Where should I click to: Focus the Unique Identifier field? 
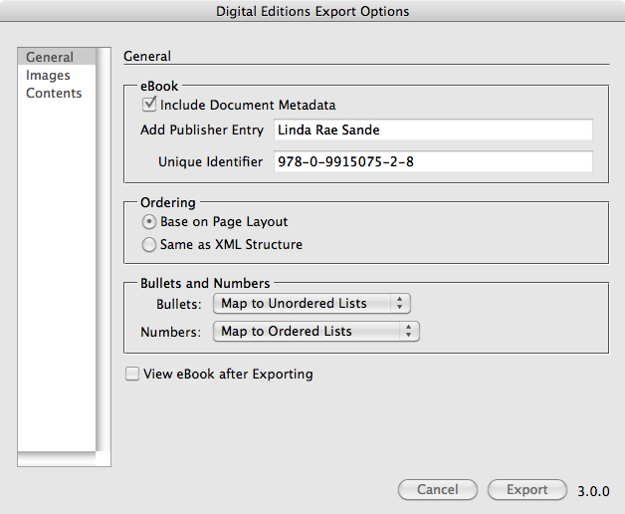[x=432, y=162]
